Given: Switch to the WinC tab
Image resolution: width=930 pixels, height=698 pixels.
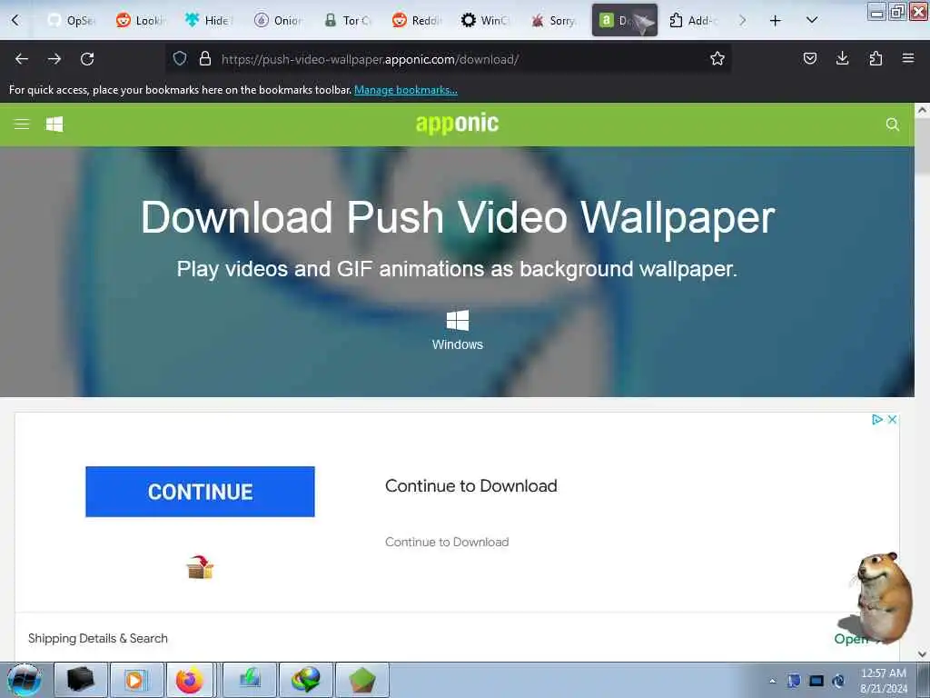Looking at the screenshot, I should [x=485, y=21].
